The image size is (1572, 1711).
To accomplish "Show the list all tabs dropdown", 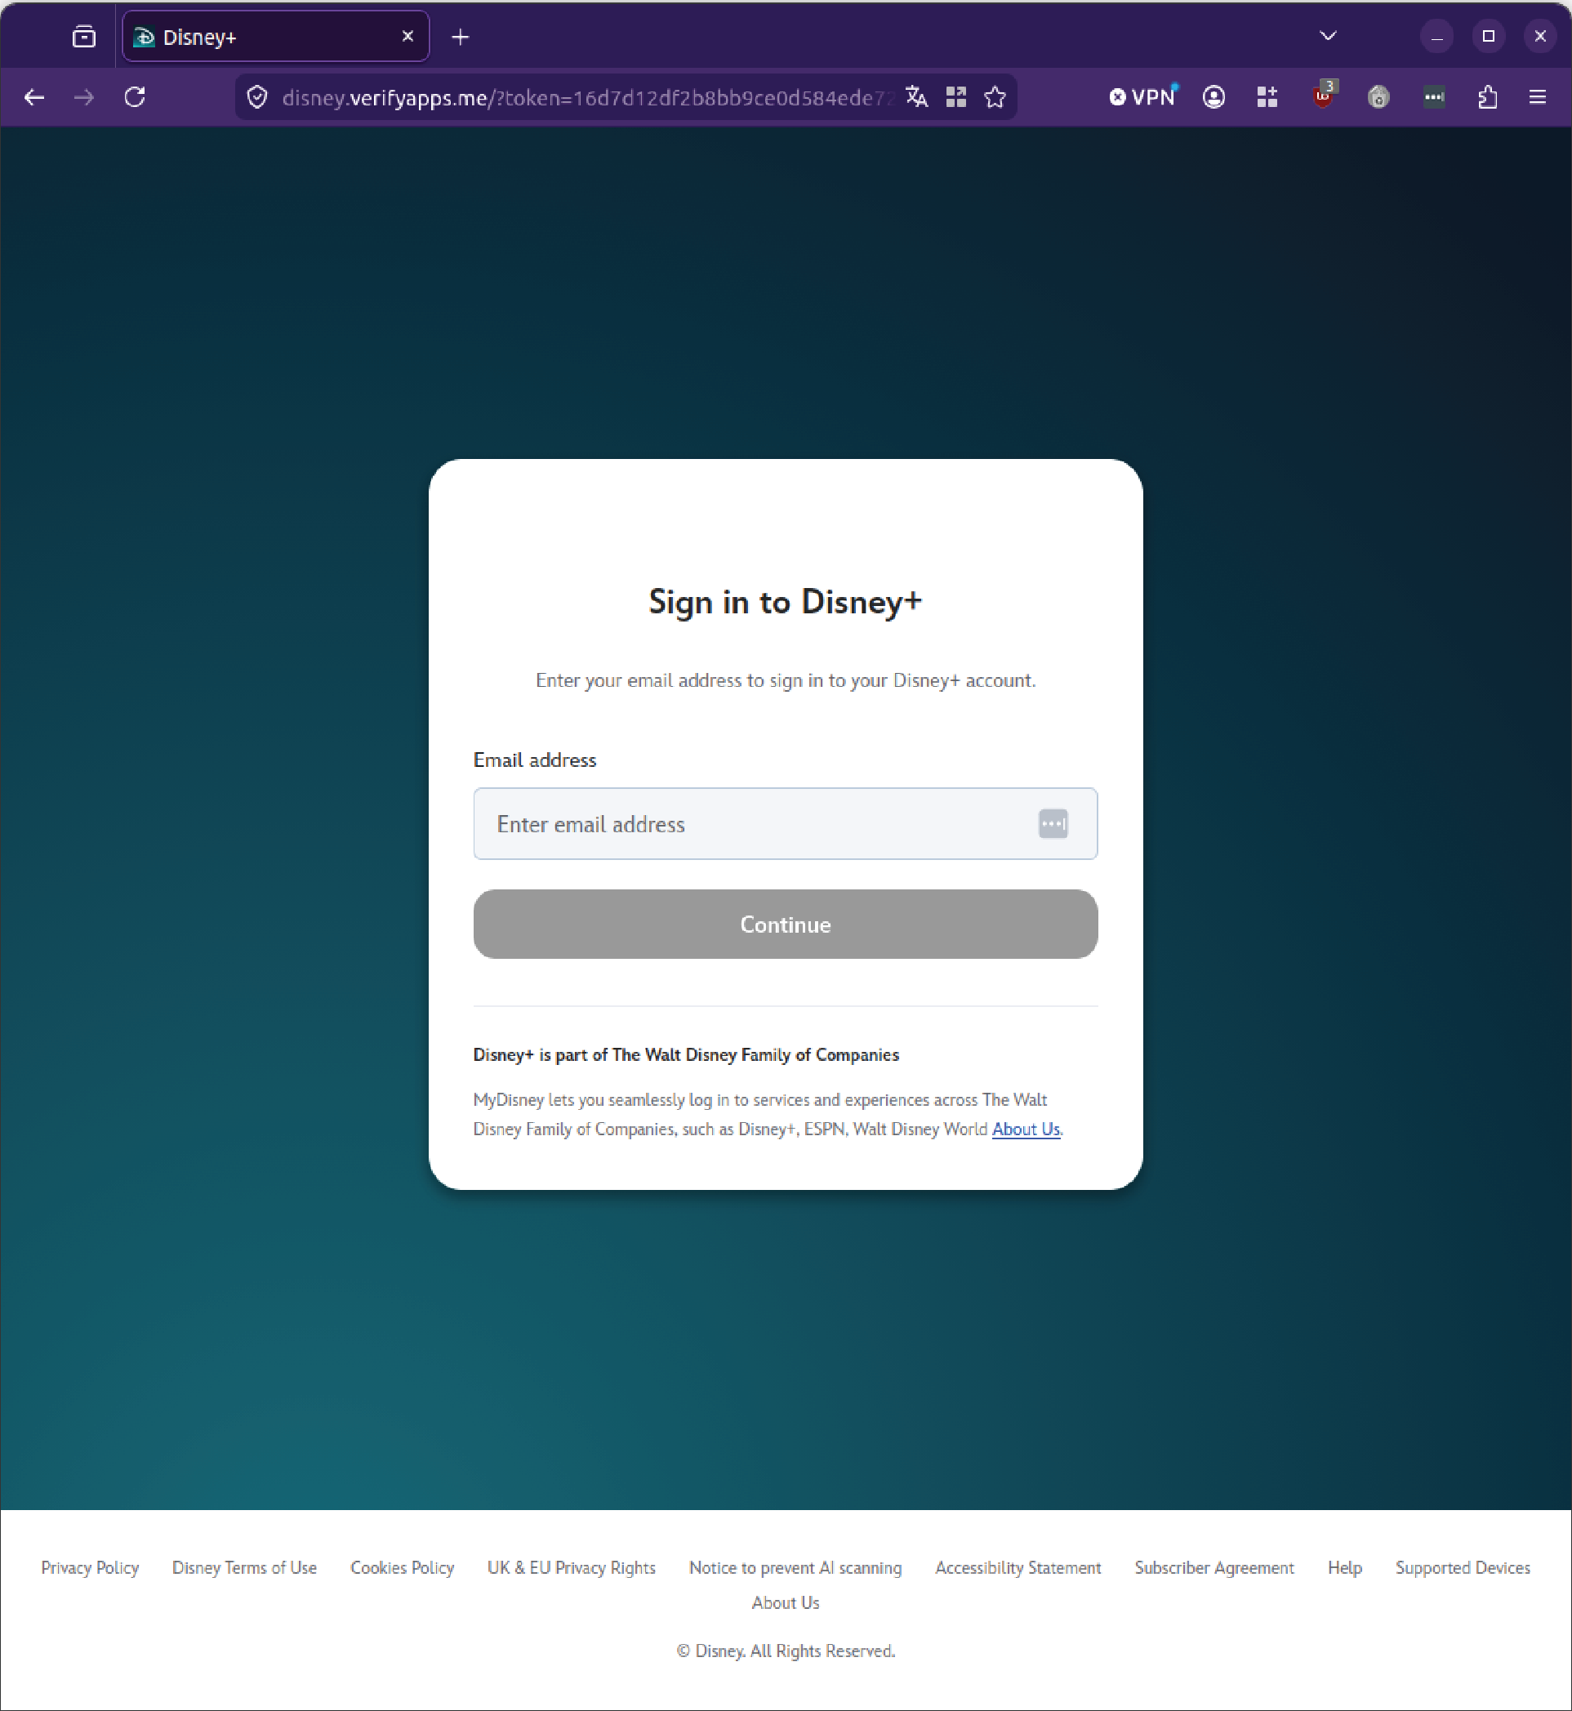I will [x=1328, y=36].
